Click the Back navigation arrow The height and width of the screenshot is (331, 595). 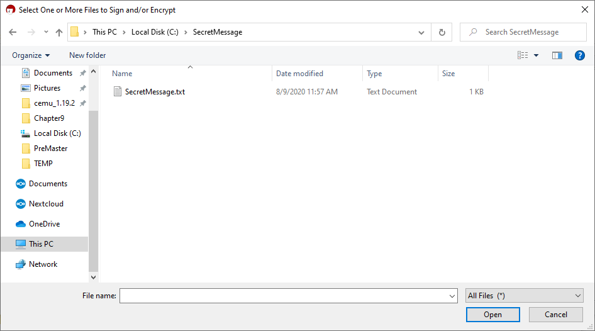coord(13,32)
